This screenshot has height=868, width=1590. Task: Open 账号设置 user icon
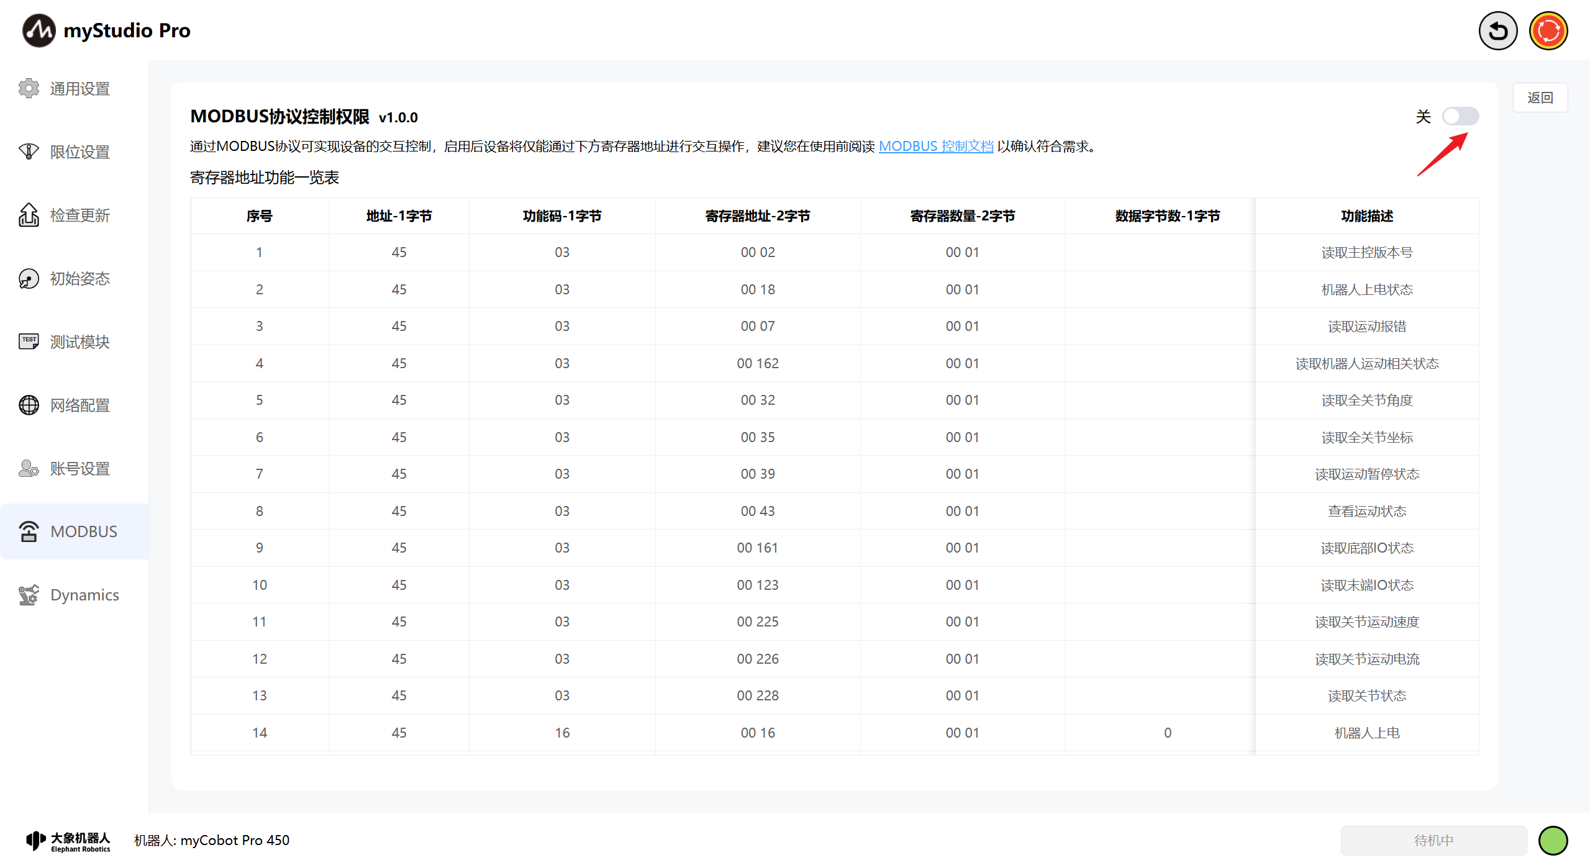tap(29, 468)
